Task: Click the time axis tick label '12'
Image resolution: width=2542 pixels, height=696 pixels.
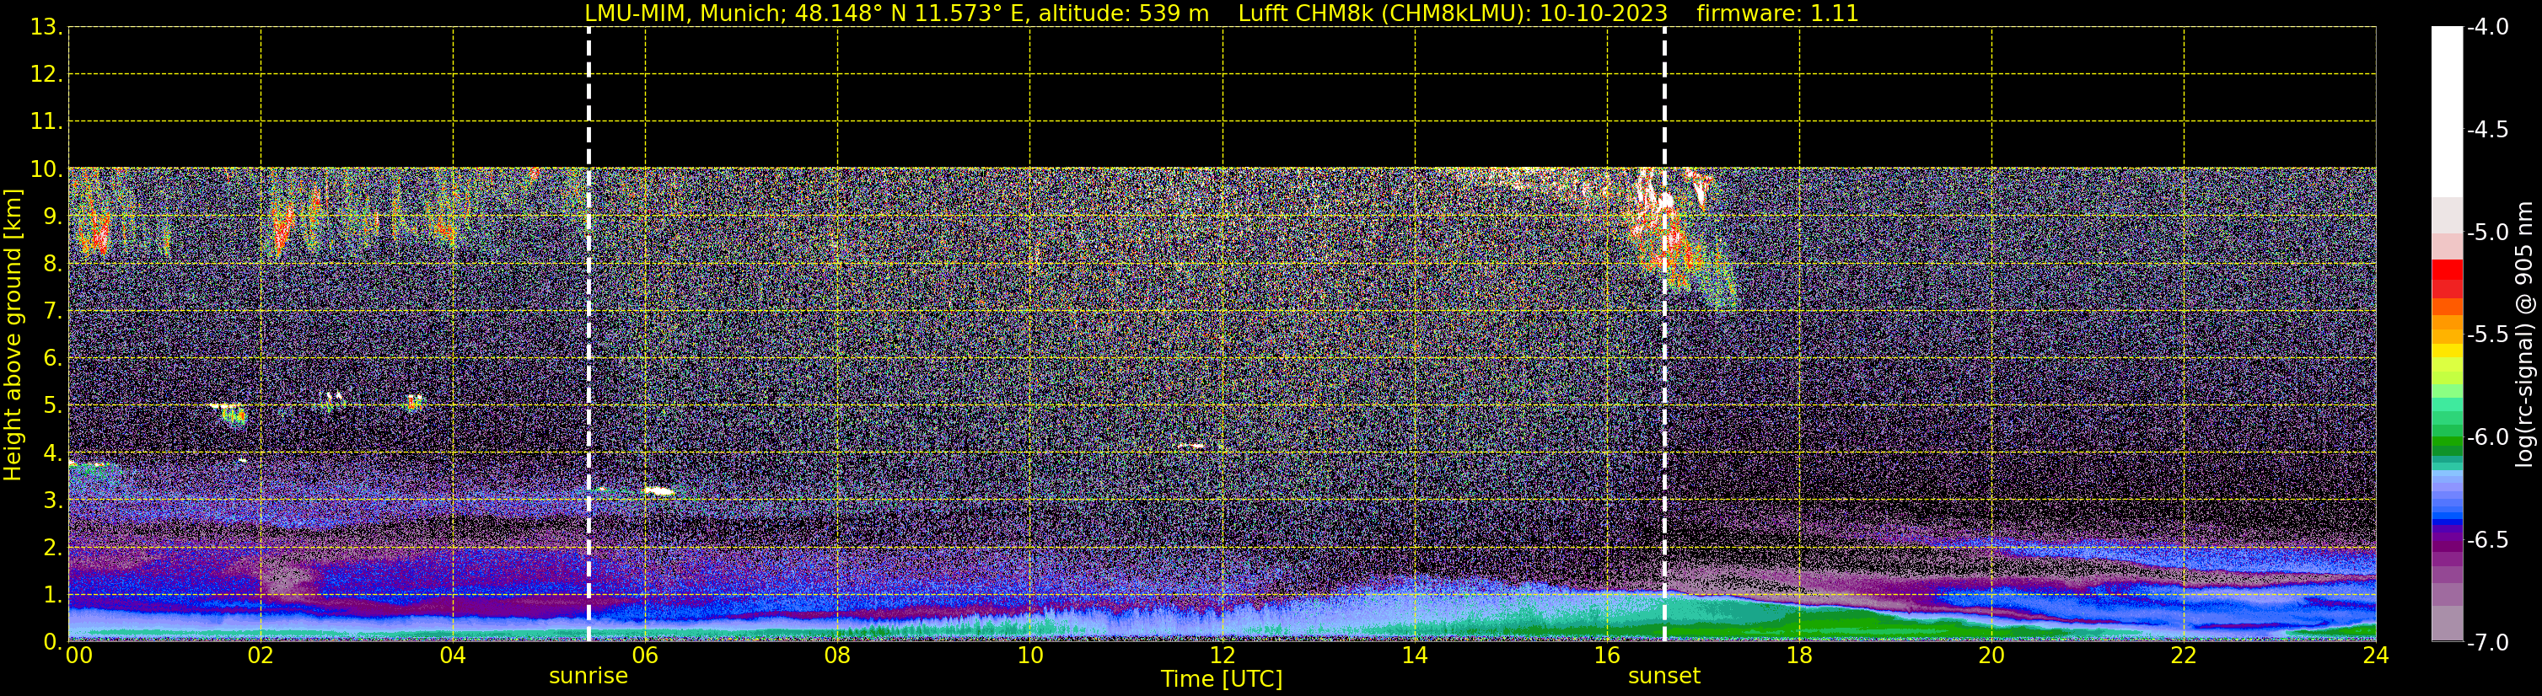Action: (1223, 656)
